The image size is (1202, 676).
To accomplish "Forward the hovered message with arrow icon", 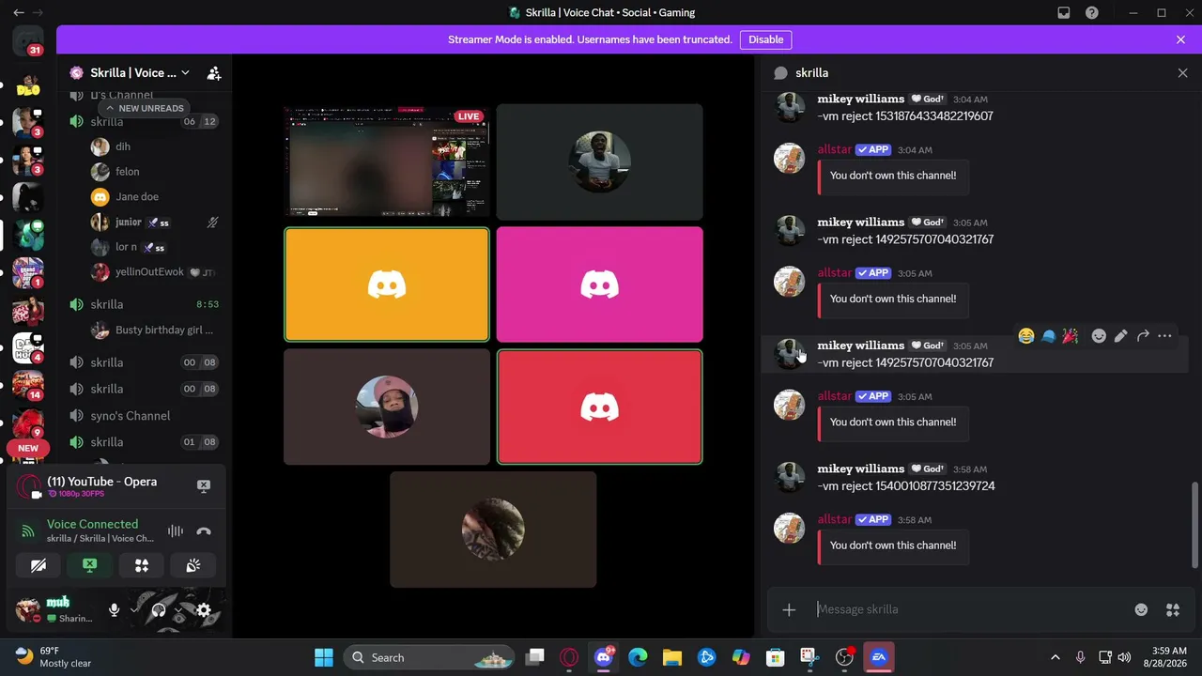I will click(x=1143, y=336).
